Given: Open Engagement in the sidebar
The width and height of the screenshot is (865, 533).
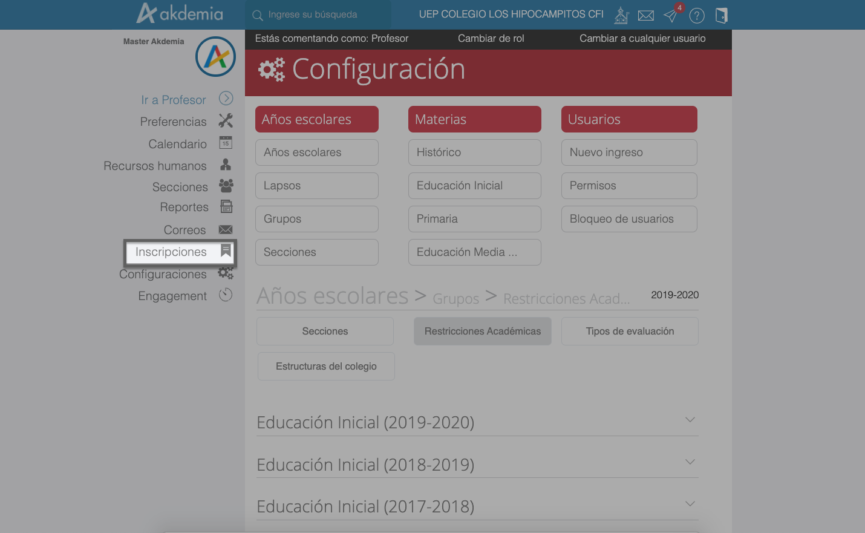Looking at the screenshot, I should 172,296.
